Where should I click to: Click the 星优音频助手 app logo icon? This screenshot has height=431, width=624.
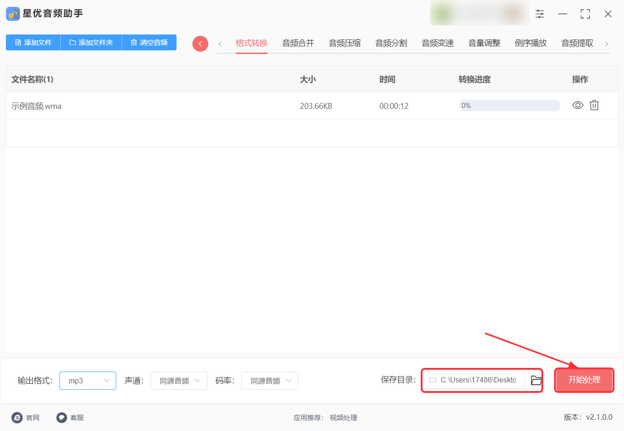click(13, 14)
